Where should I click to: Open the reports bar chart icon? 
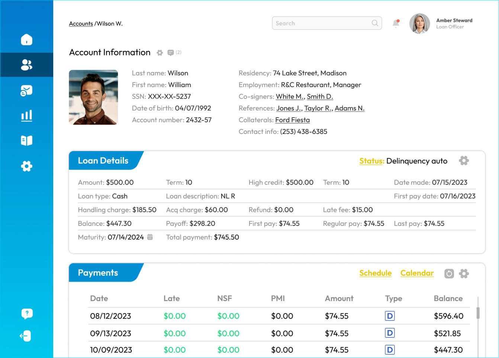(x=26, y=115)
